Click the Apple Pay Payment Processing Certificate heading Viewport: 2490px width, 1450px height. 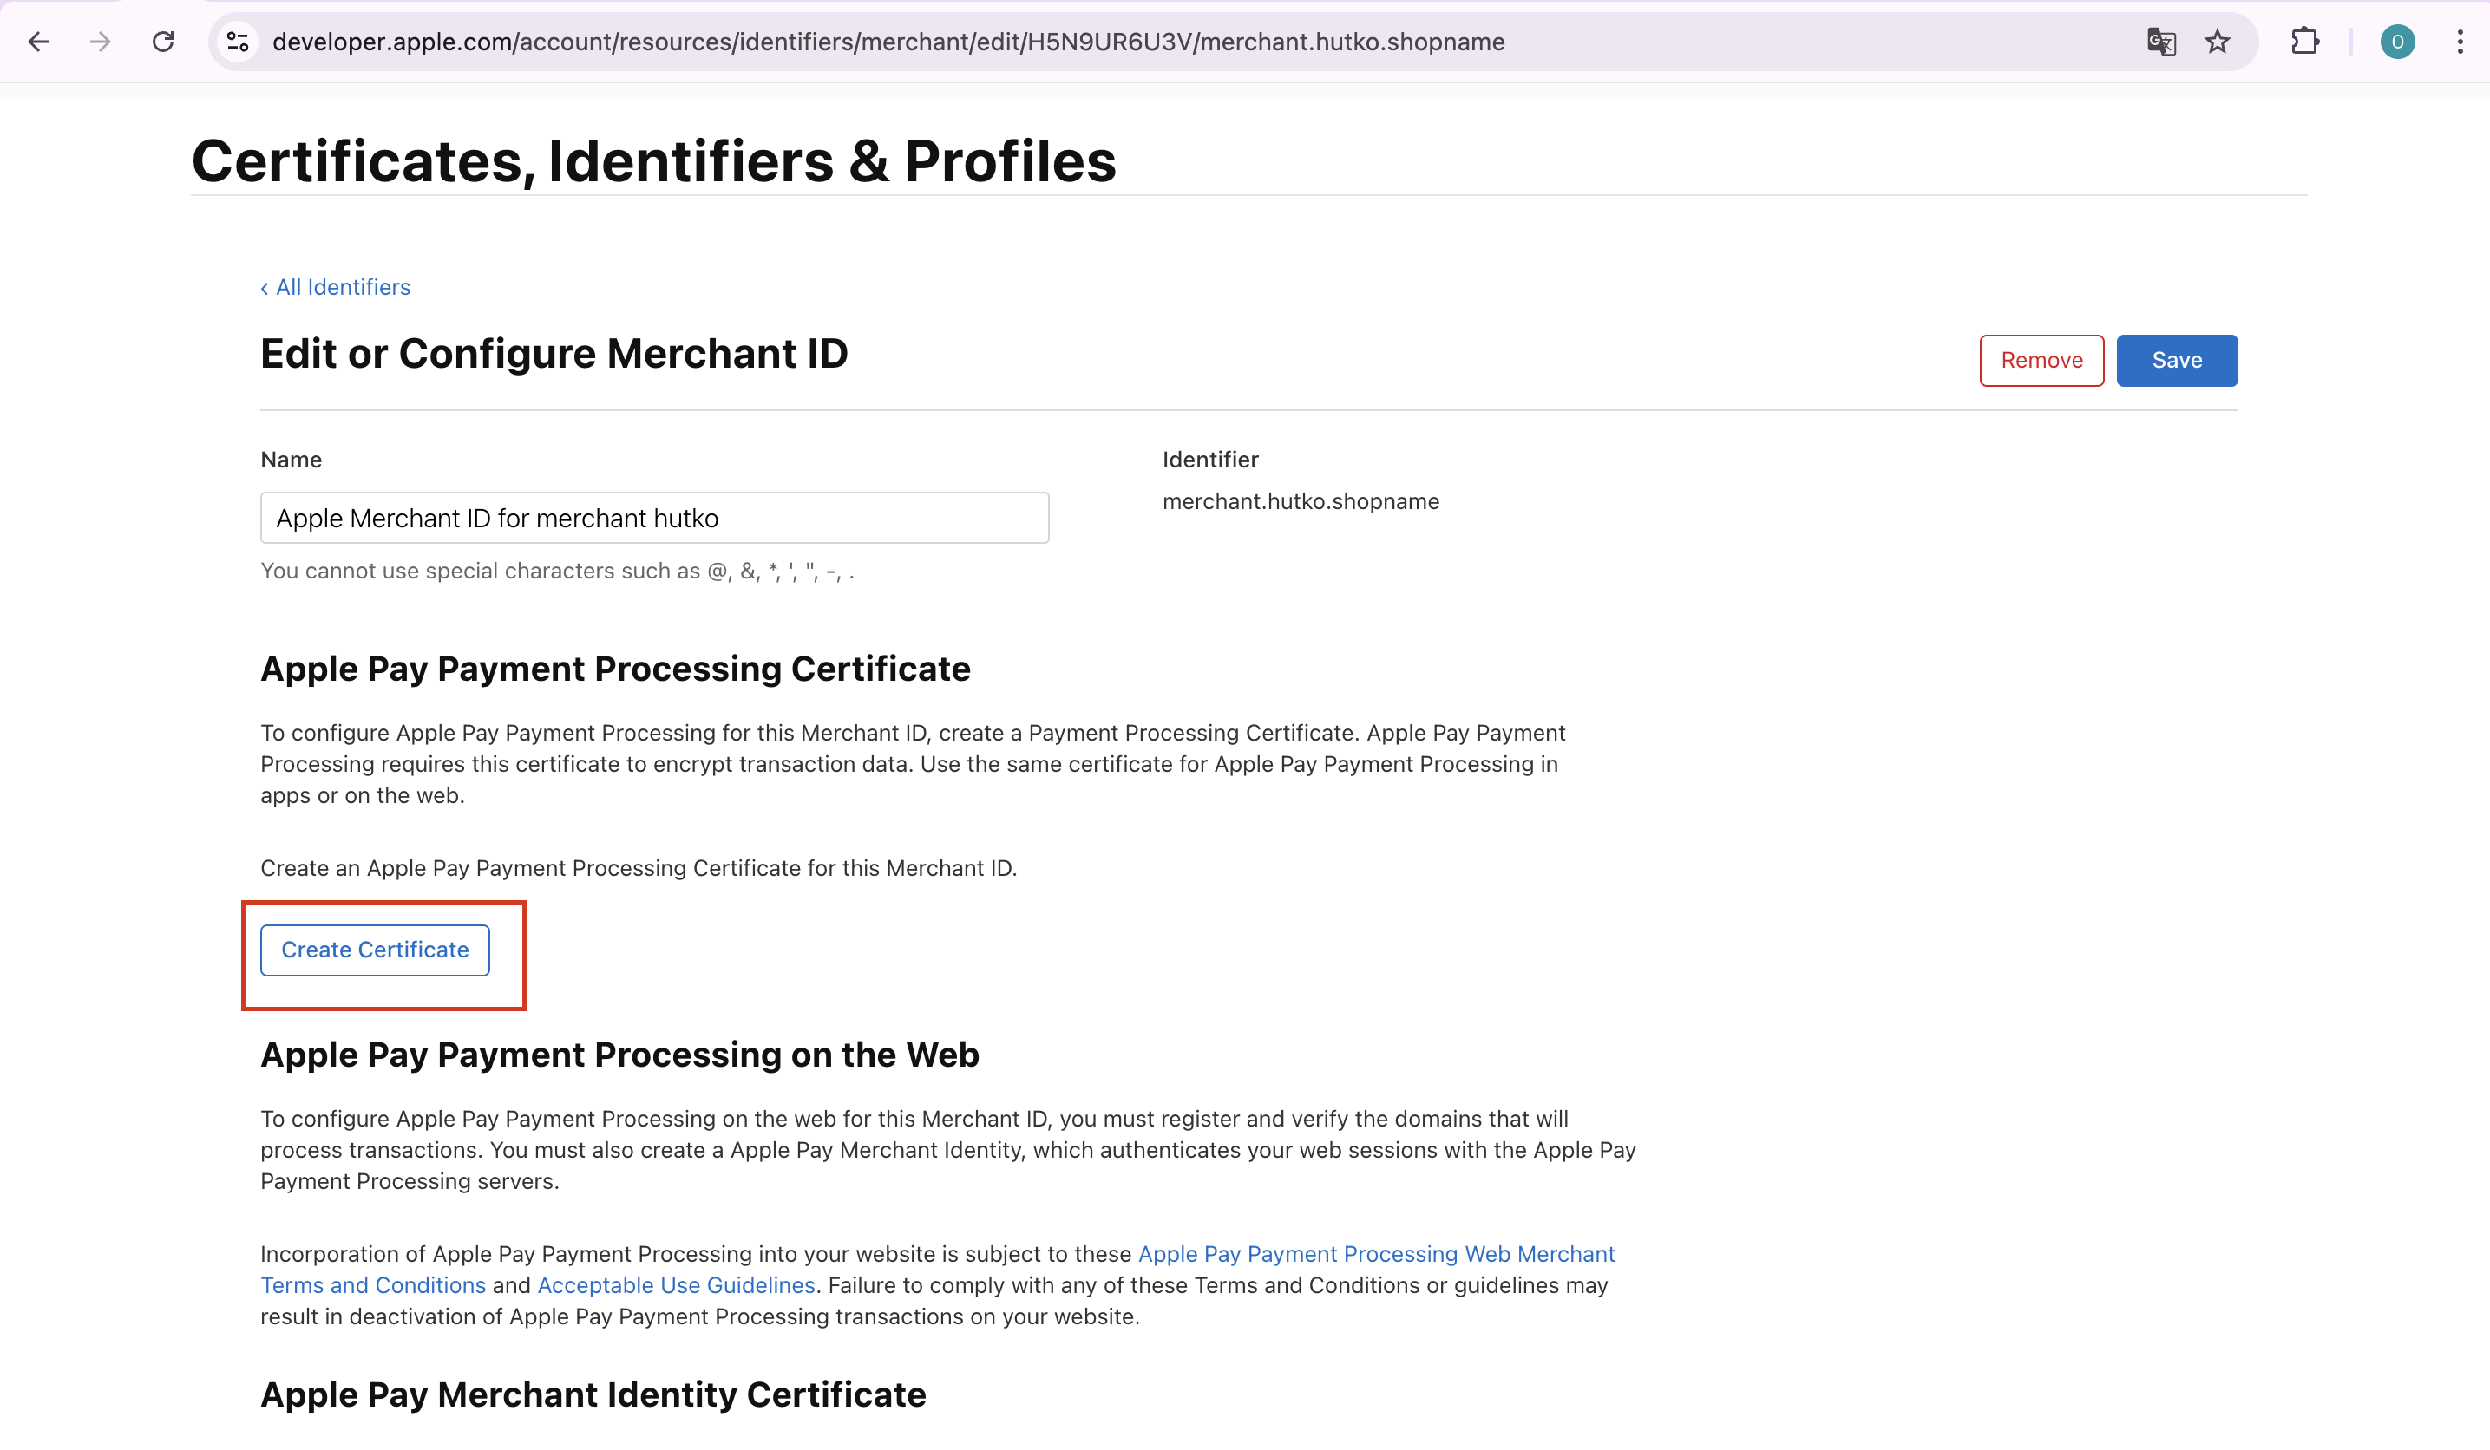pyautogui.click(x=616, y=669)
